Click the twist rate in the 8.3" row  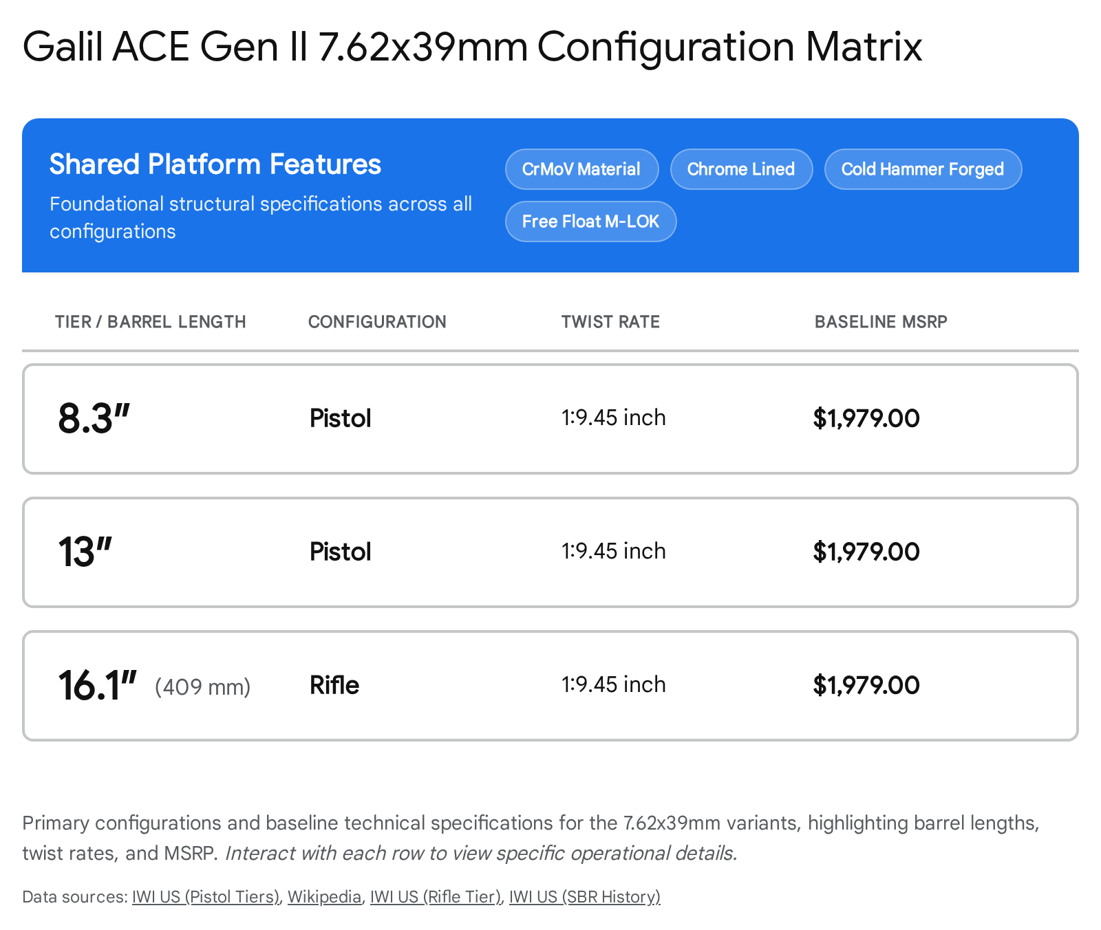click(x=614, y=418)
